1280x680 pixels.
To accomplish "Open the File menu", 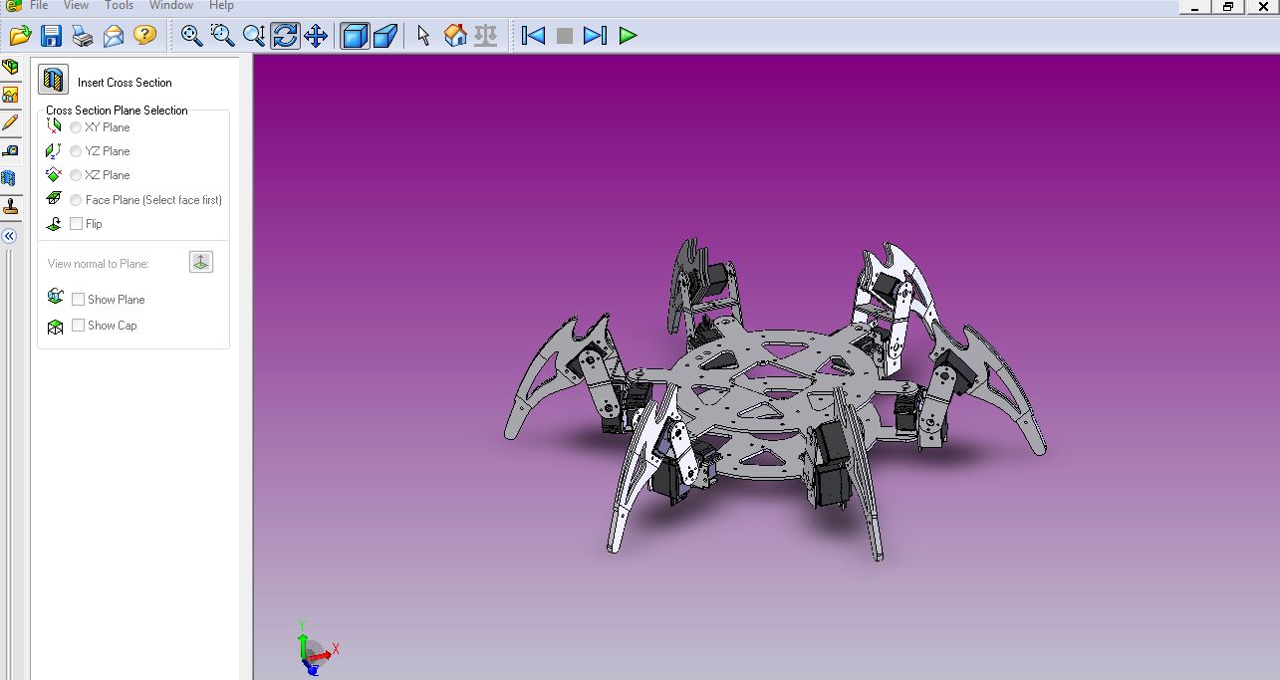I will pyautogui.click(x=39, y=5).
